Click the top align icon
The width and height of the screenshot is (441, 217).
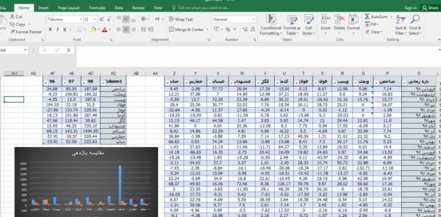click(119, 19)
